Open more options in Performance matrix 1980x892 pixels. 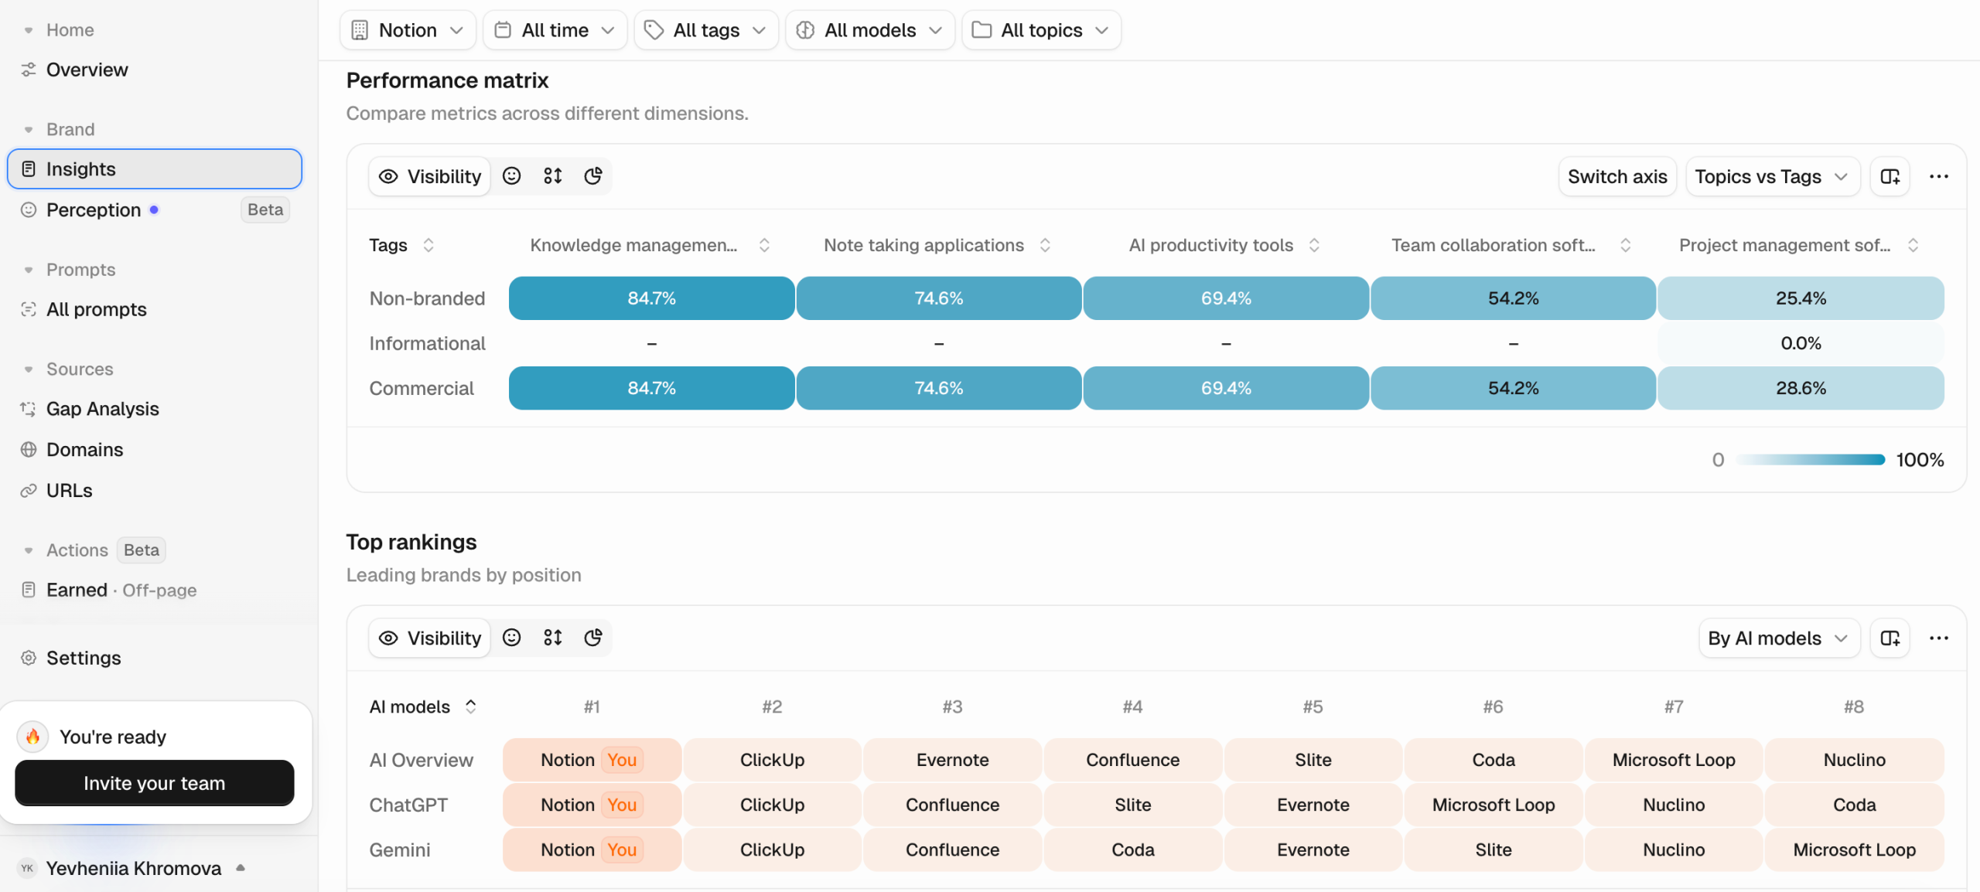point(1939,177)
